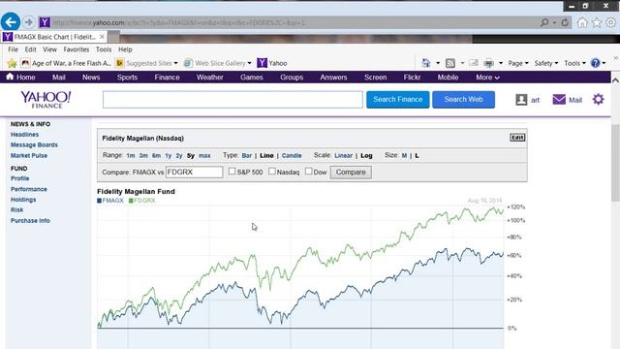Select the 1y chart range
The width and height of the screenshot is (620, 349).
(169, 155)
